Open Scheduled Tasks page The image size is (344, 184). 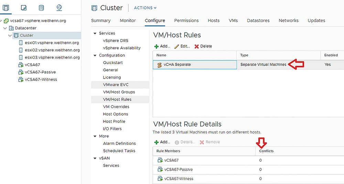(x=119, y=151)
